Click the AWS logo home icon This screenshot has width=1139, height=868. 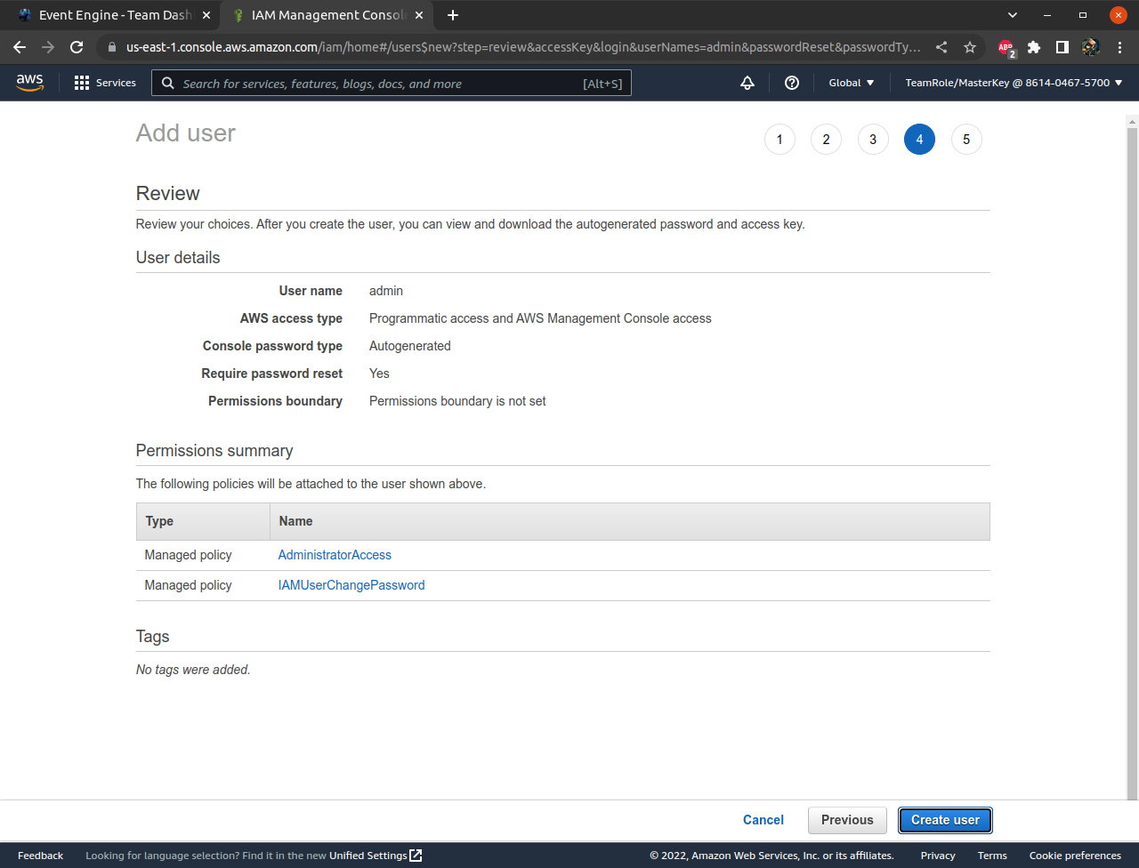click(x=29, y=82)
